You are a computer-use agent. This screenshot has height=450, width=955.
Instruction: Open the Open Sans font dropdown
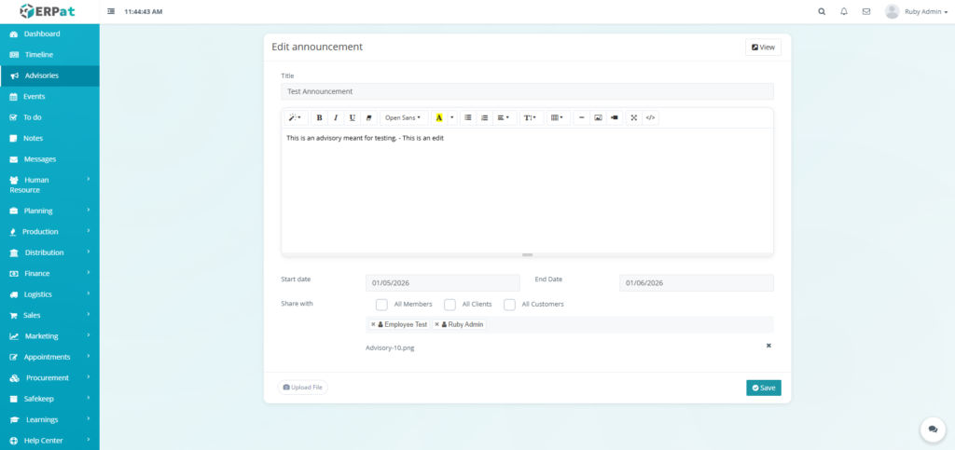pyautogui.click(x=403, y=118)
